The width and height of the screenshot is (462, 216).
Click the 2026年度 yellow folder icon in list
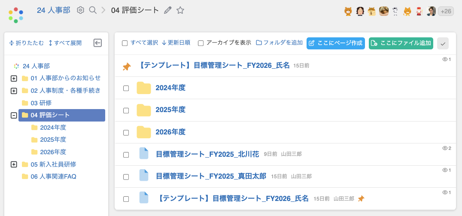point(144,132)
